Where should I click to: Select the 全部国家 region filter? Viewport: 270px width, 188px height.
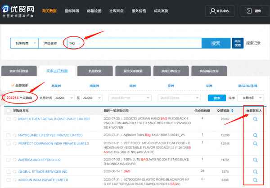coord(19,85)
